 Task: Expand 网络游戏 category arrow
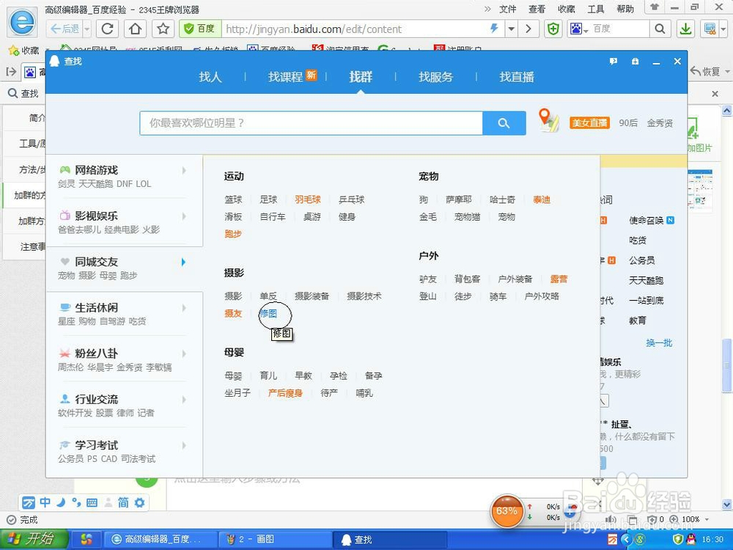tap(184, 170)
